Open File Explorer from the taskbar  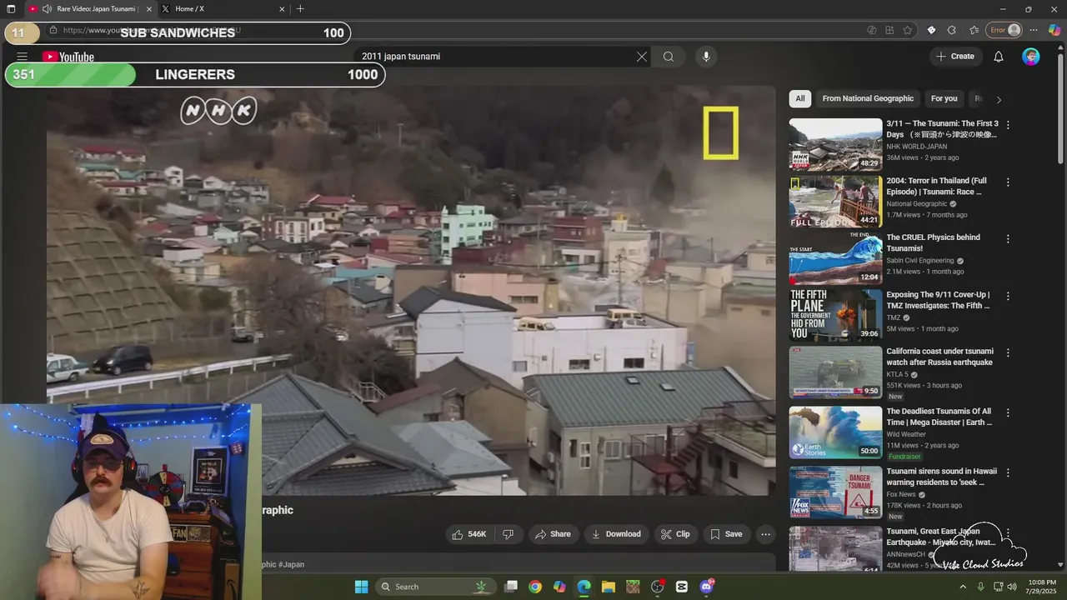point(609,587)
